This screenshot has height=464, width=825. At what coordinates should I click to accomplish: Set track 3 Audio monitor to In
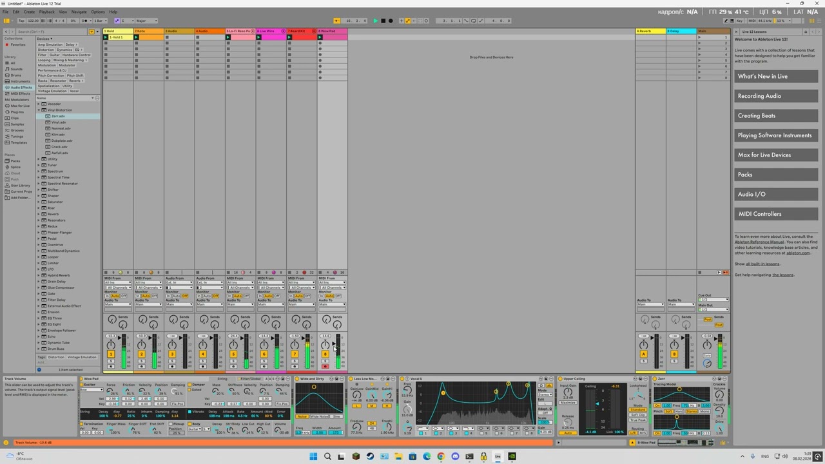(x=169, y=296)
